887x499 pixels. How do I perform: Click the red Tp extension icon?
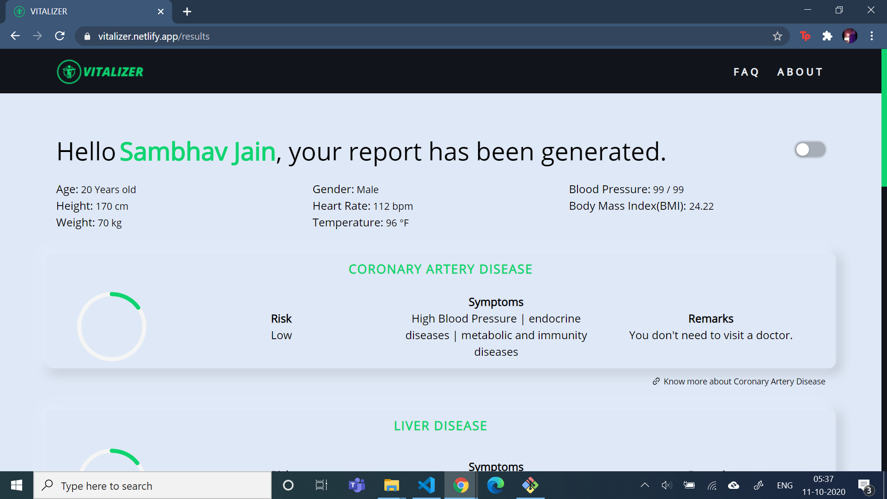click(805, 36)
